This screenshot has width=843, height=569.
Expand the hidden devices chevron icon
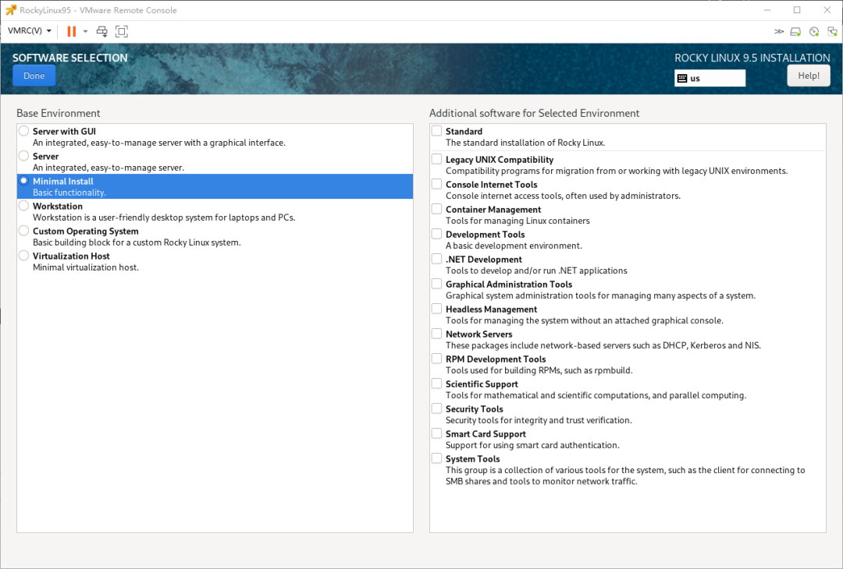pyautogui.click(x=778, y=32)
